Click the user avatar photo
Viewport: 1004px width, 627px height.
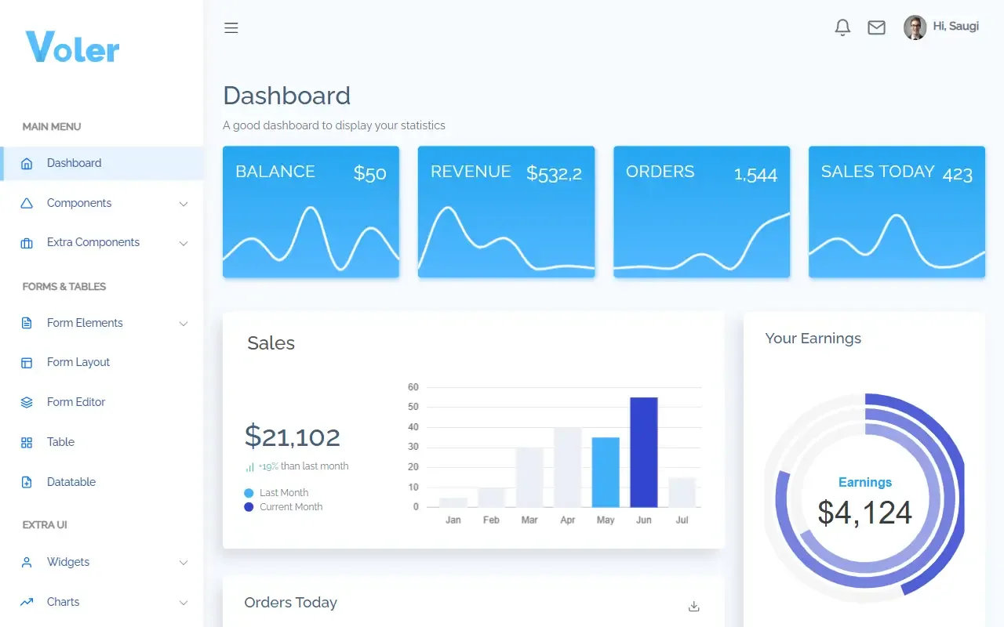point(915,27)
